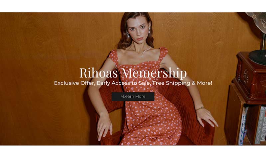This screenshot has width=266, height=161.
Task: Select the Exclusive Offer subtitle text
Action: point(133,83)
